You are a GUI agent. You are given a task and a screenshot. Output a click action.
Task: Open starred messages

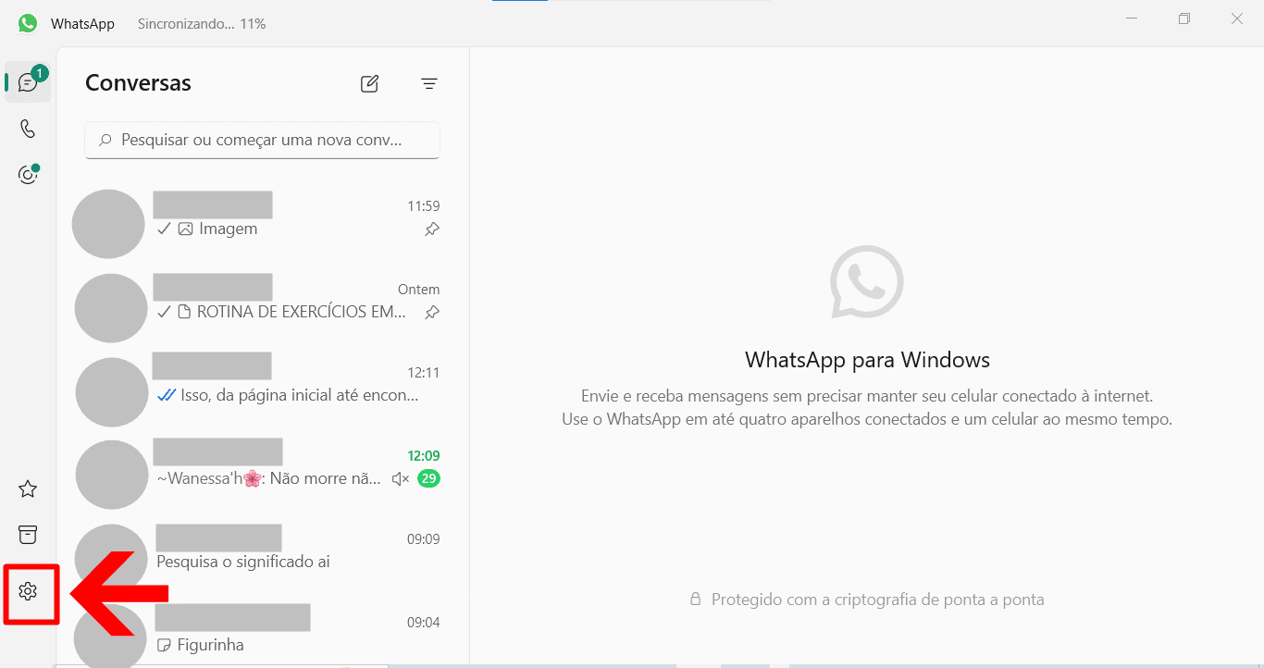coord(28,489)
